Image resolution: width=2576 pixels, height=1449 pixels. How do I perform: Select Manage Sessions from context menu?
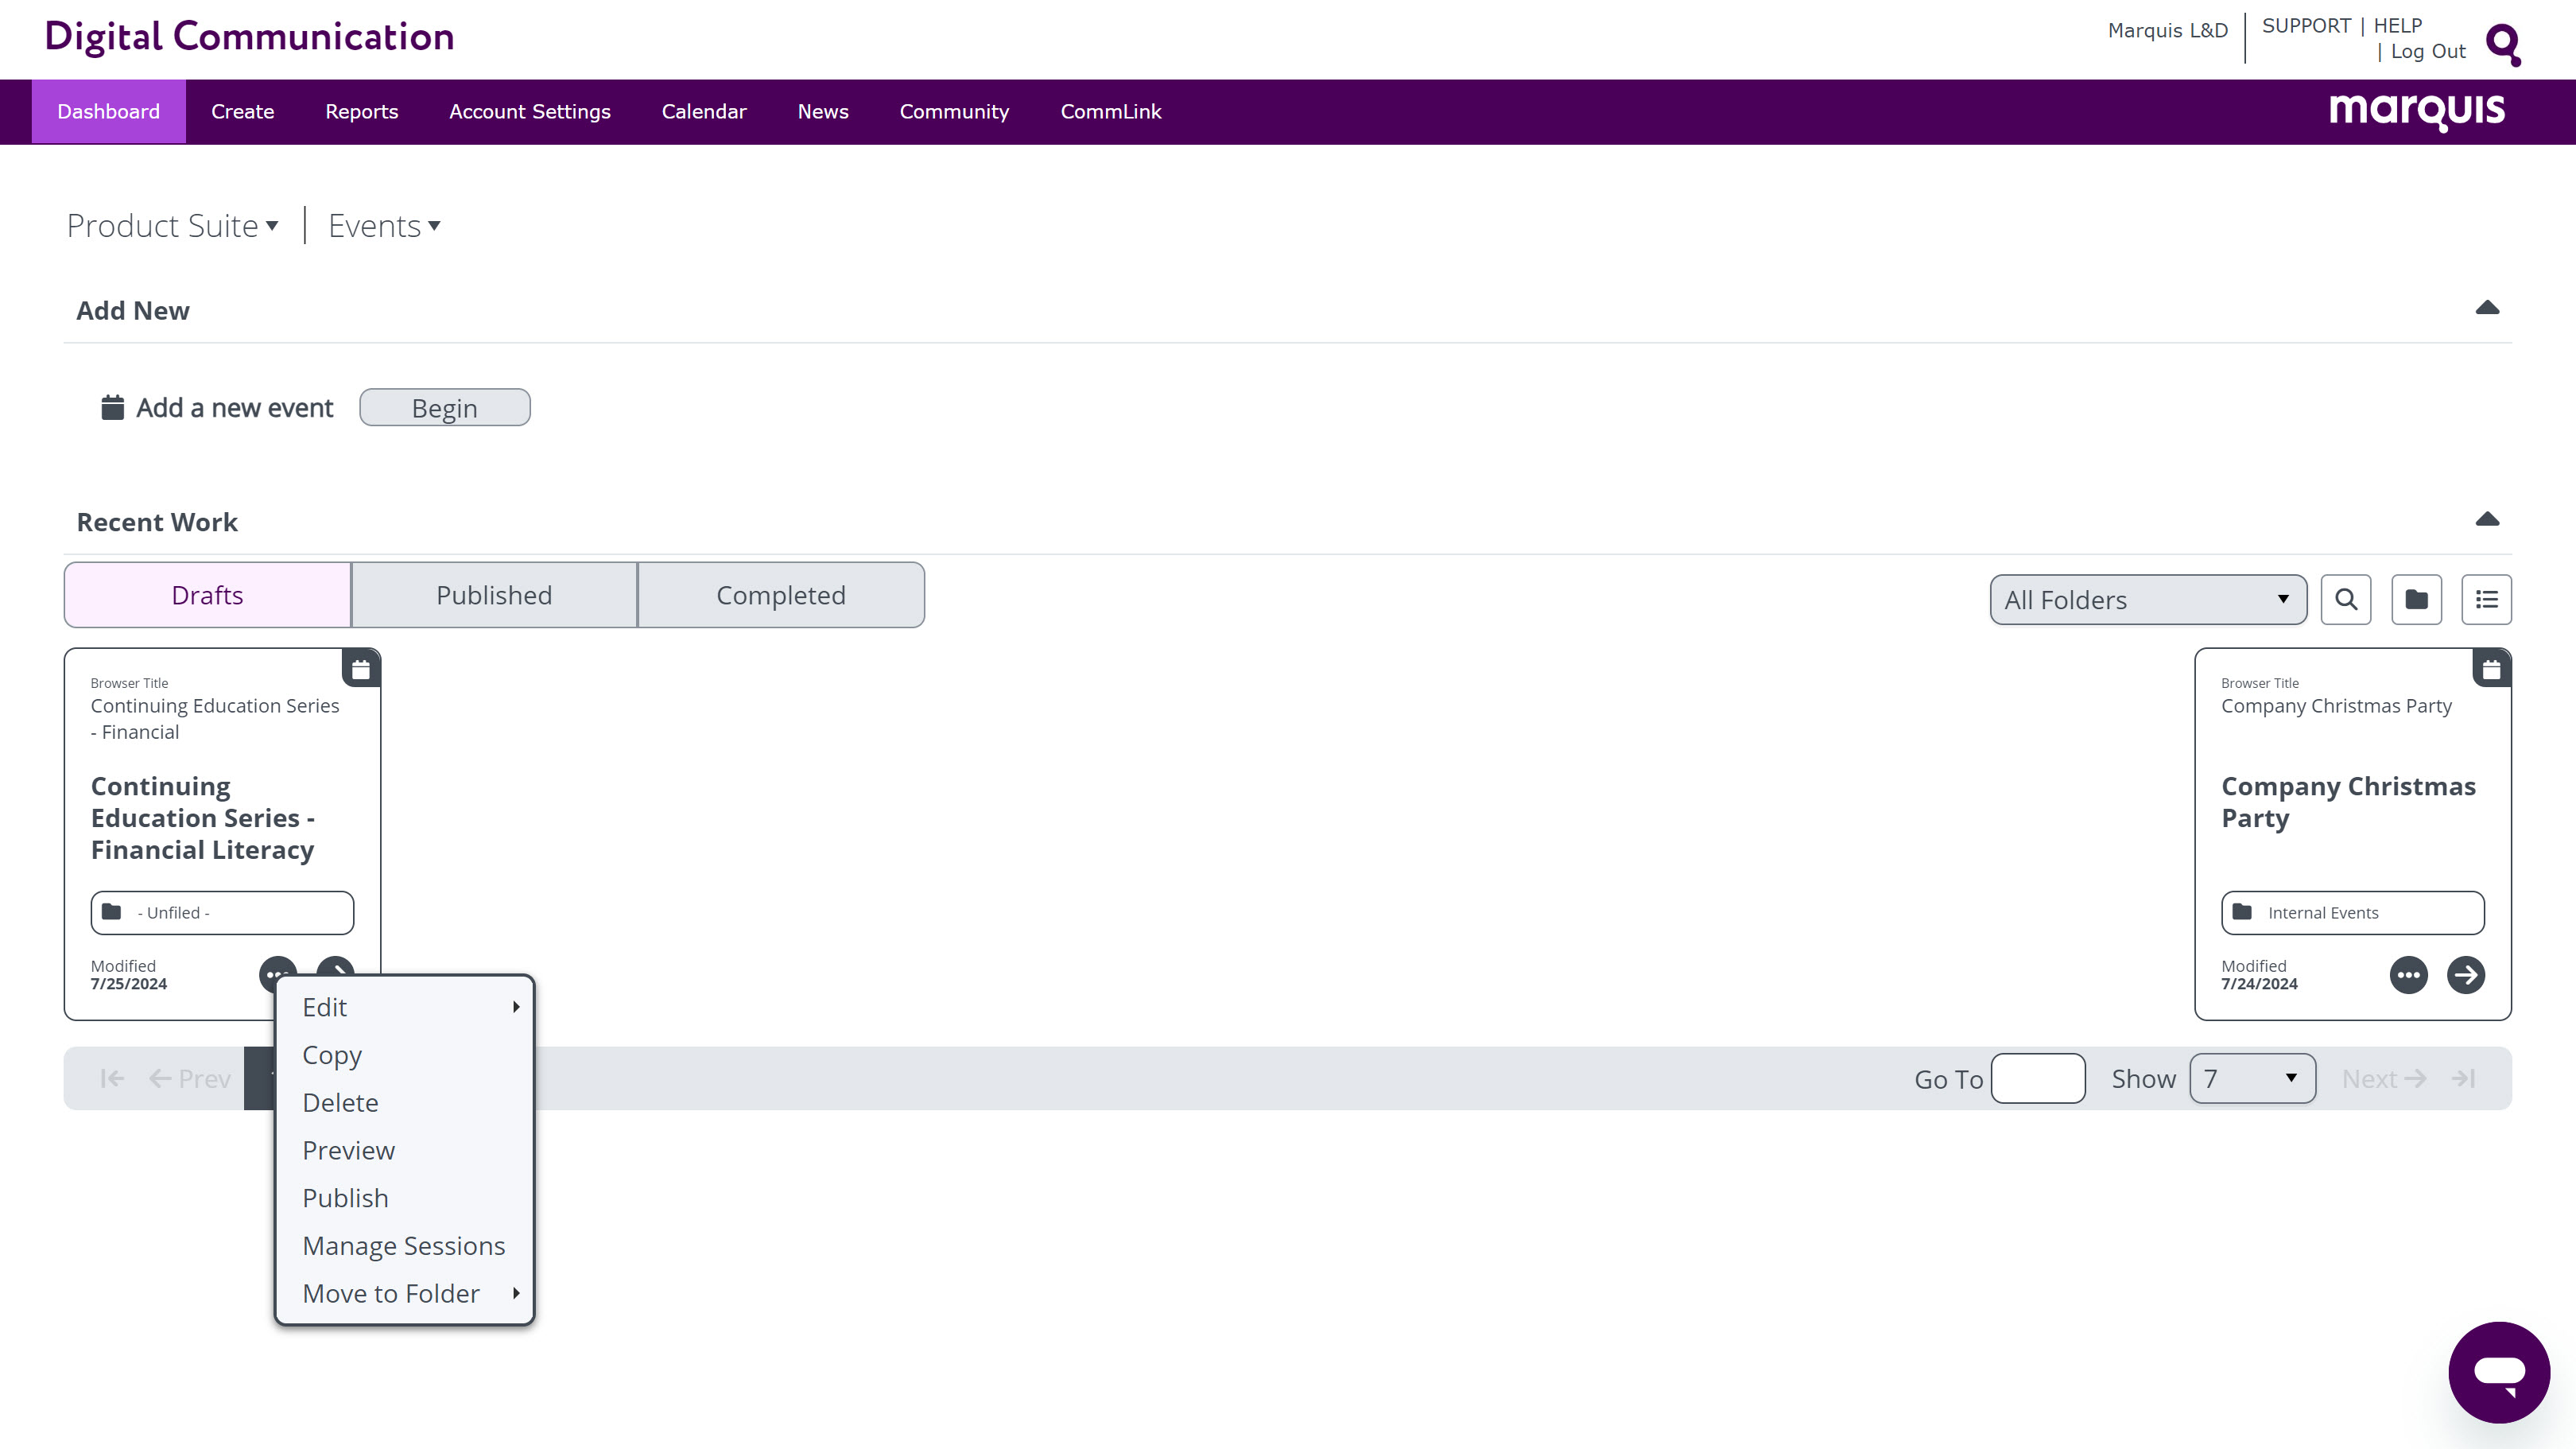click(404, 1246)
